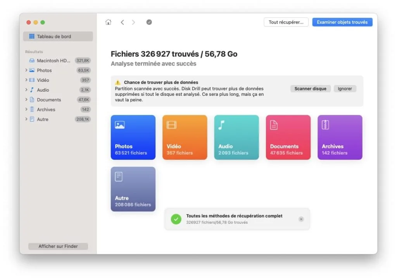
Task: Navigate back using the left arrow
Action: click(123, 22)
